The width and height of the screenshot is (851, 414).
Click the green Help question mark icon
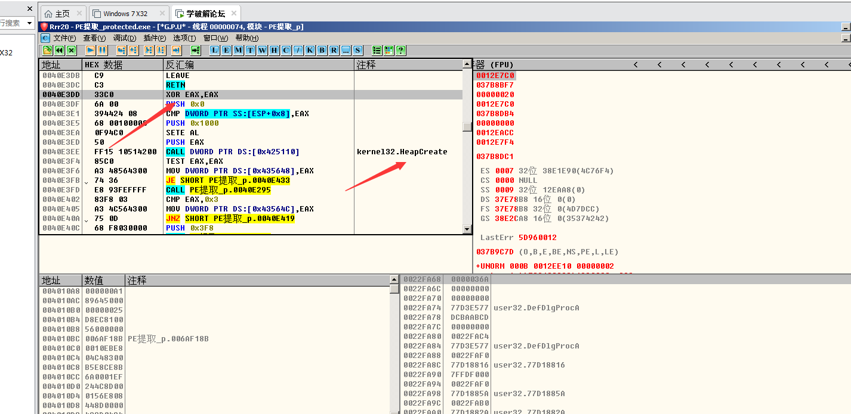point(400,51)
